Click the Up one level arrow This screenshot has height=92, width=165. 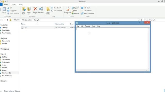coord(7,20)
